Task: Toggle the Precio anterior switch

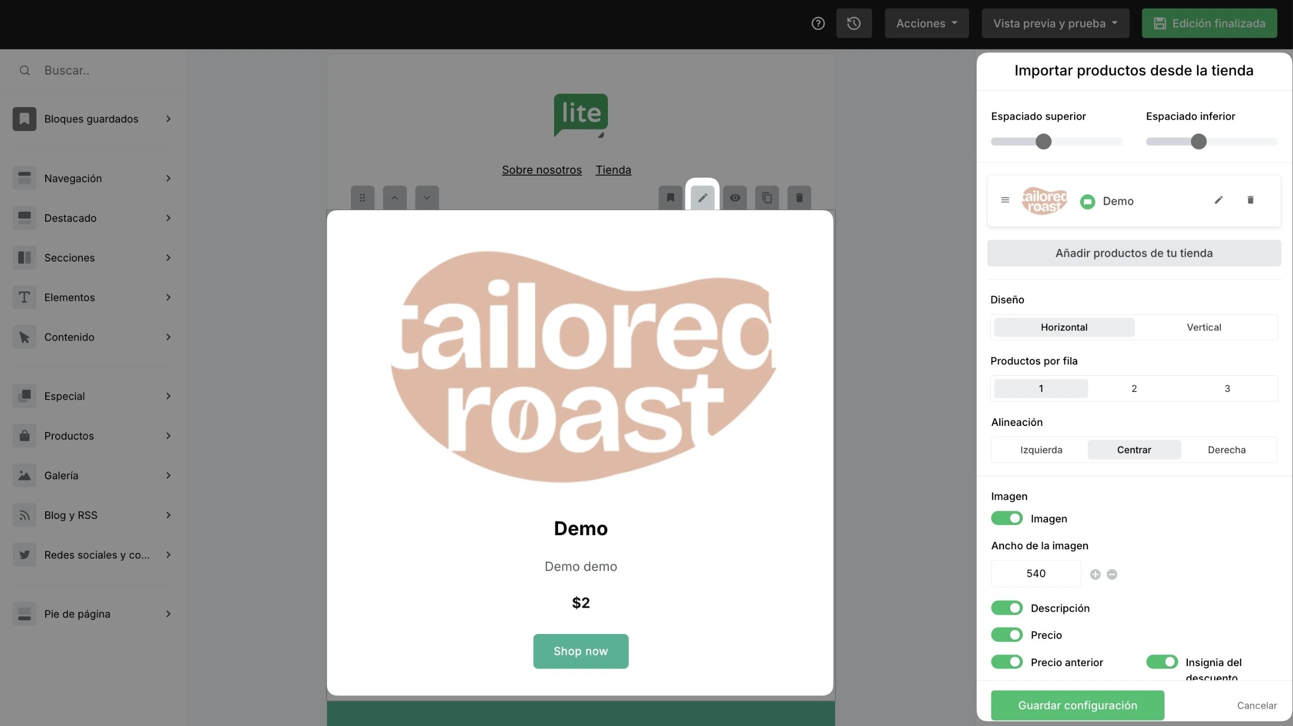Action: [1007, 662]
